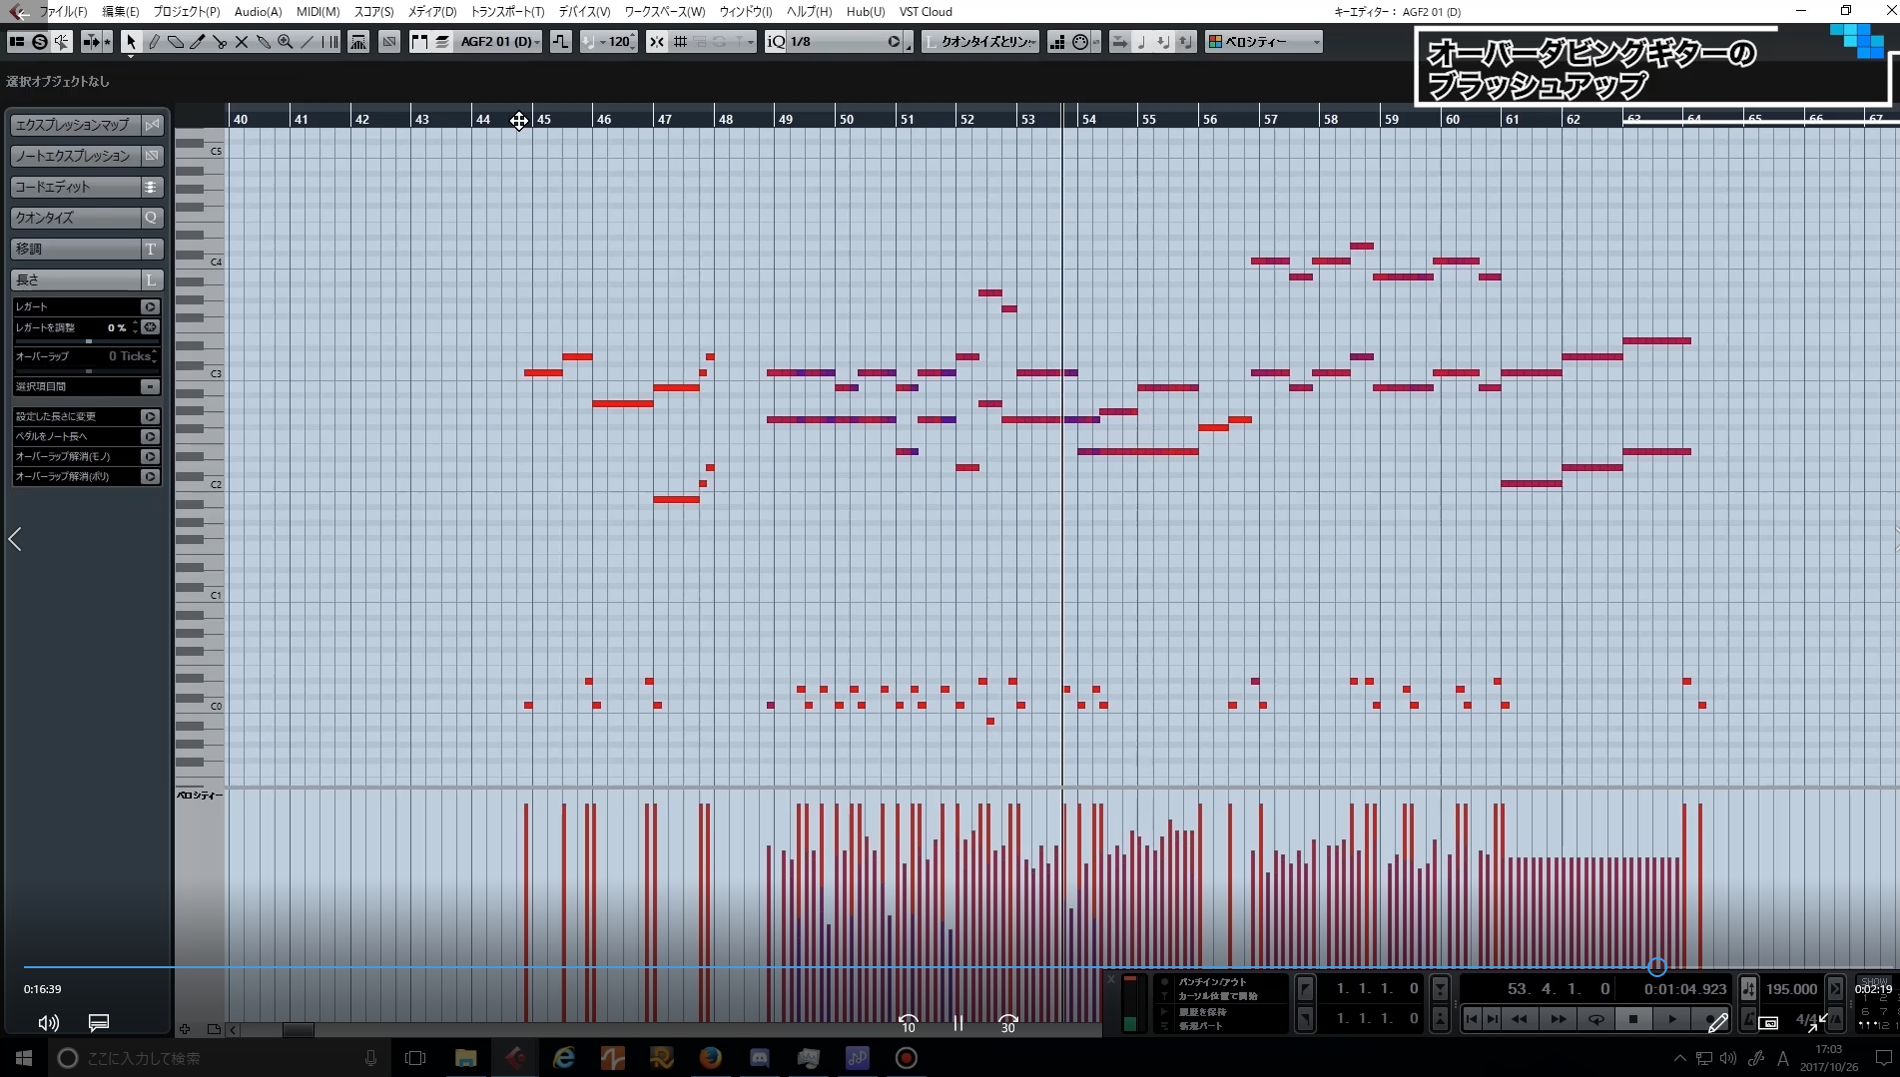Viewport: 1900px width, 1077px height.
Task: Click the Play transport button
Action: click(x=1672, y=1019)
